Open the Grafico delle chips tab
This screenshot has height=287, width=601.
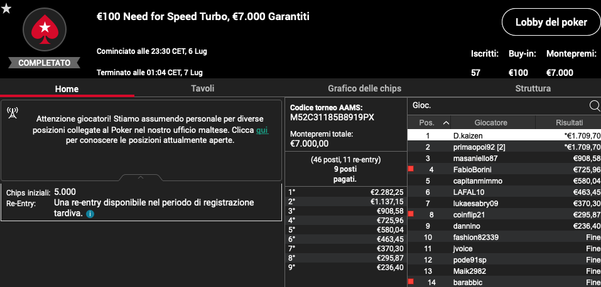point(364,88)
